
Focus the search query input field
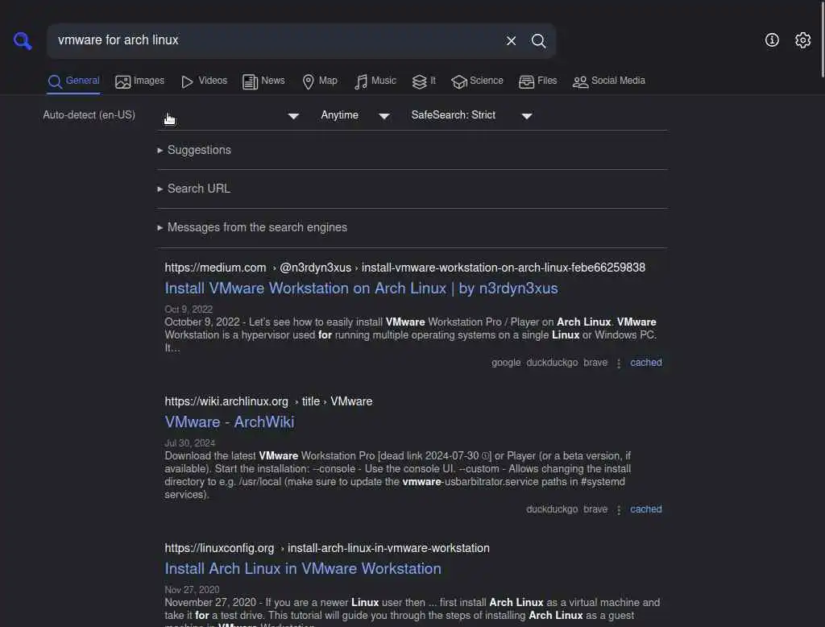tap(276, 40)
